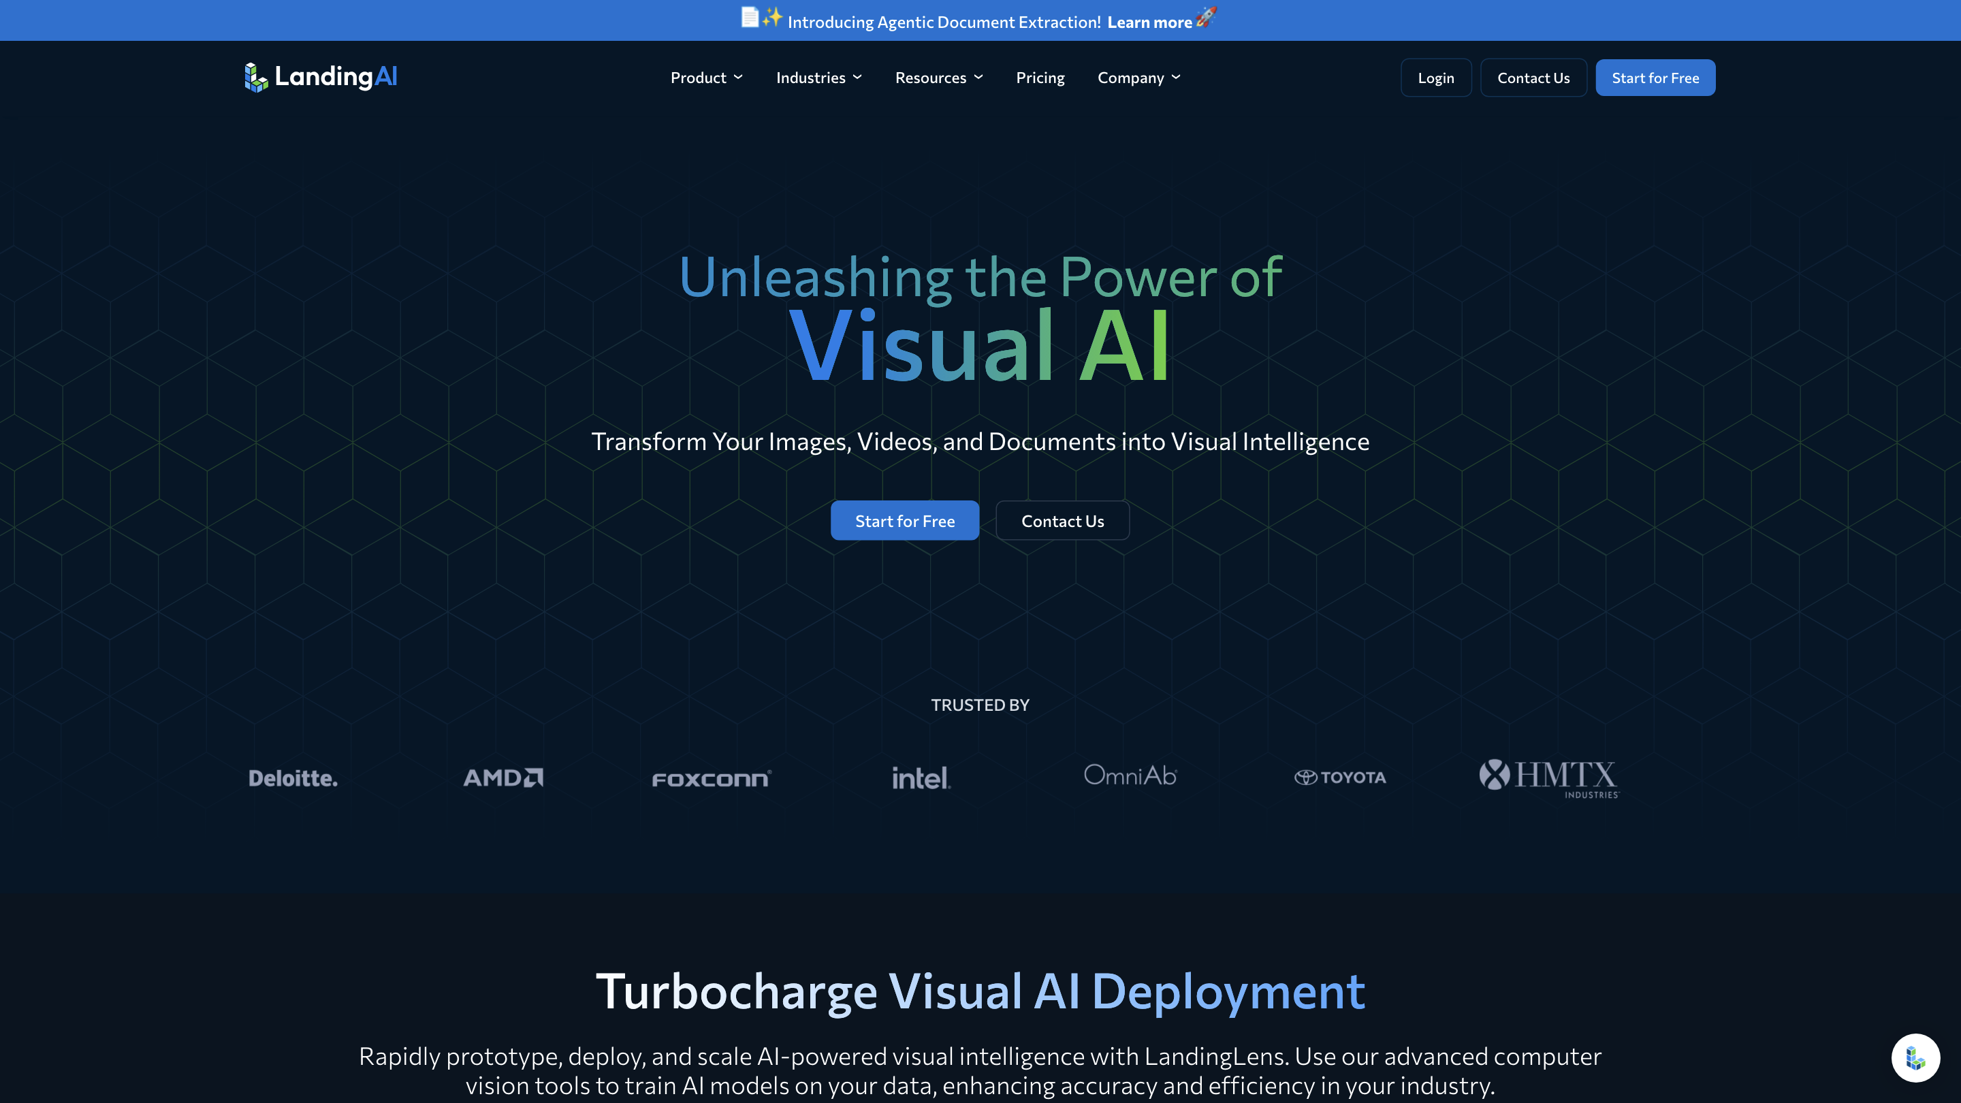Click the OmniAb logo

pos(1130,776)
